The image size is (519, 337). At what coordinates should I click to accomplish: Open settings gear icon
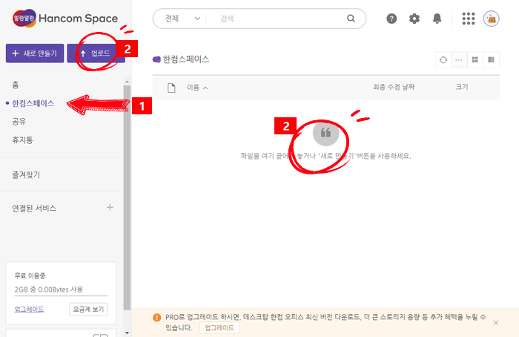(x=414, y=19)
